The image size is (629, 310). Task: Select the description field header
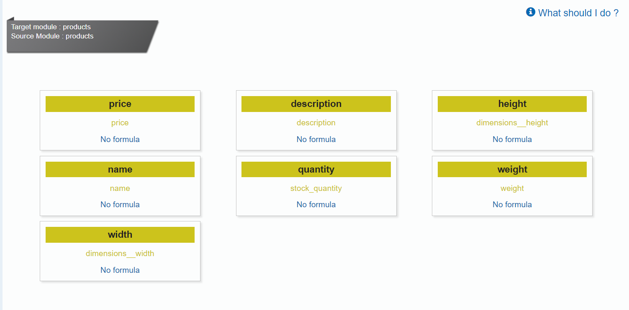click(x=316, y=104)
